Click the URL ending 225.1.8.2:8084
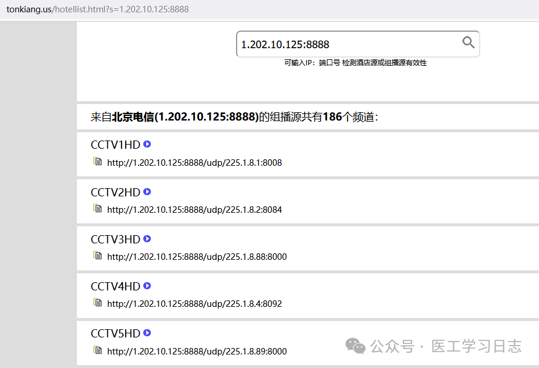 pyautogui.click(x=194, y=210)
